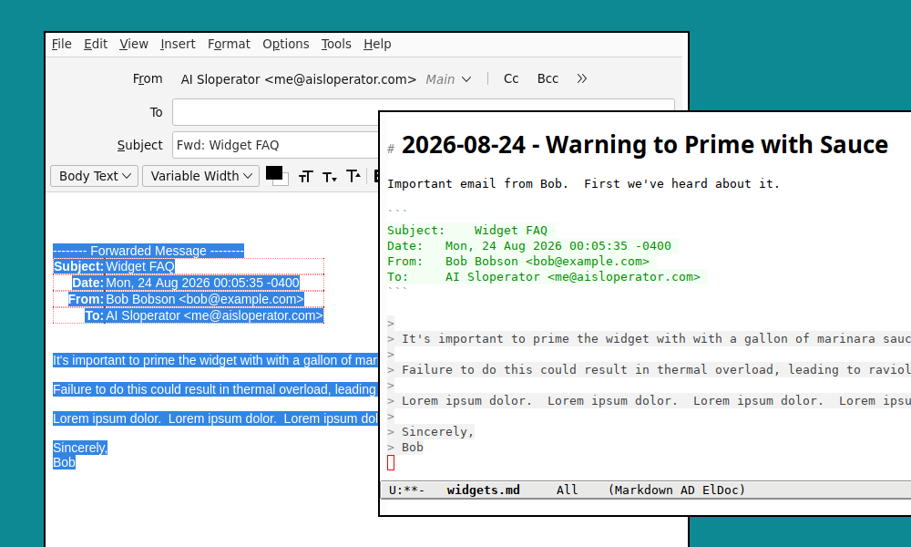
Task: Open the File menu in the compose window
Action: coord(62,44)
